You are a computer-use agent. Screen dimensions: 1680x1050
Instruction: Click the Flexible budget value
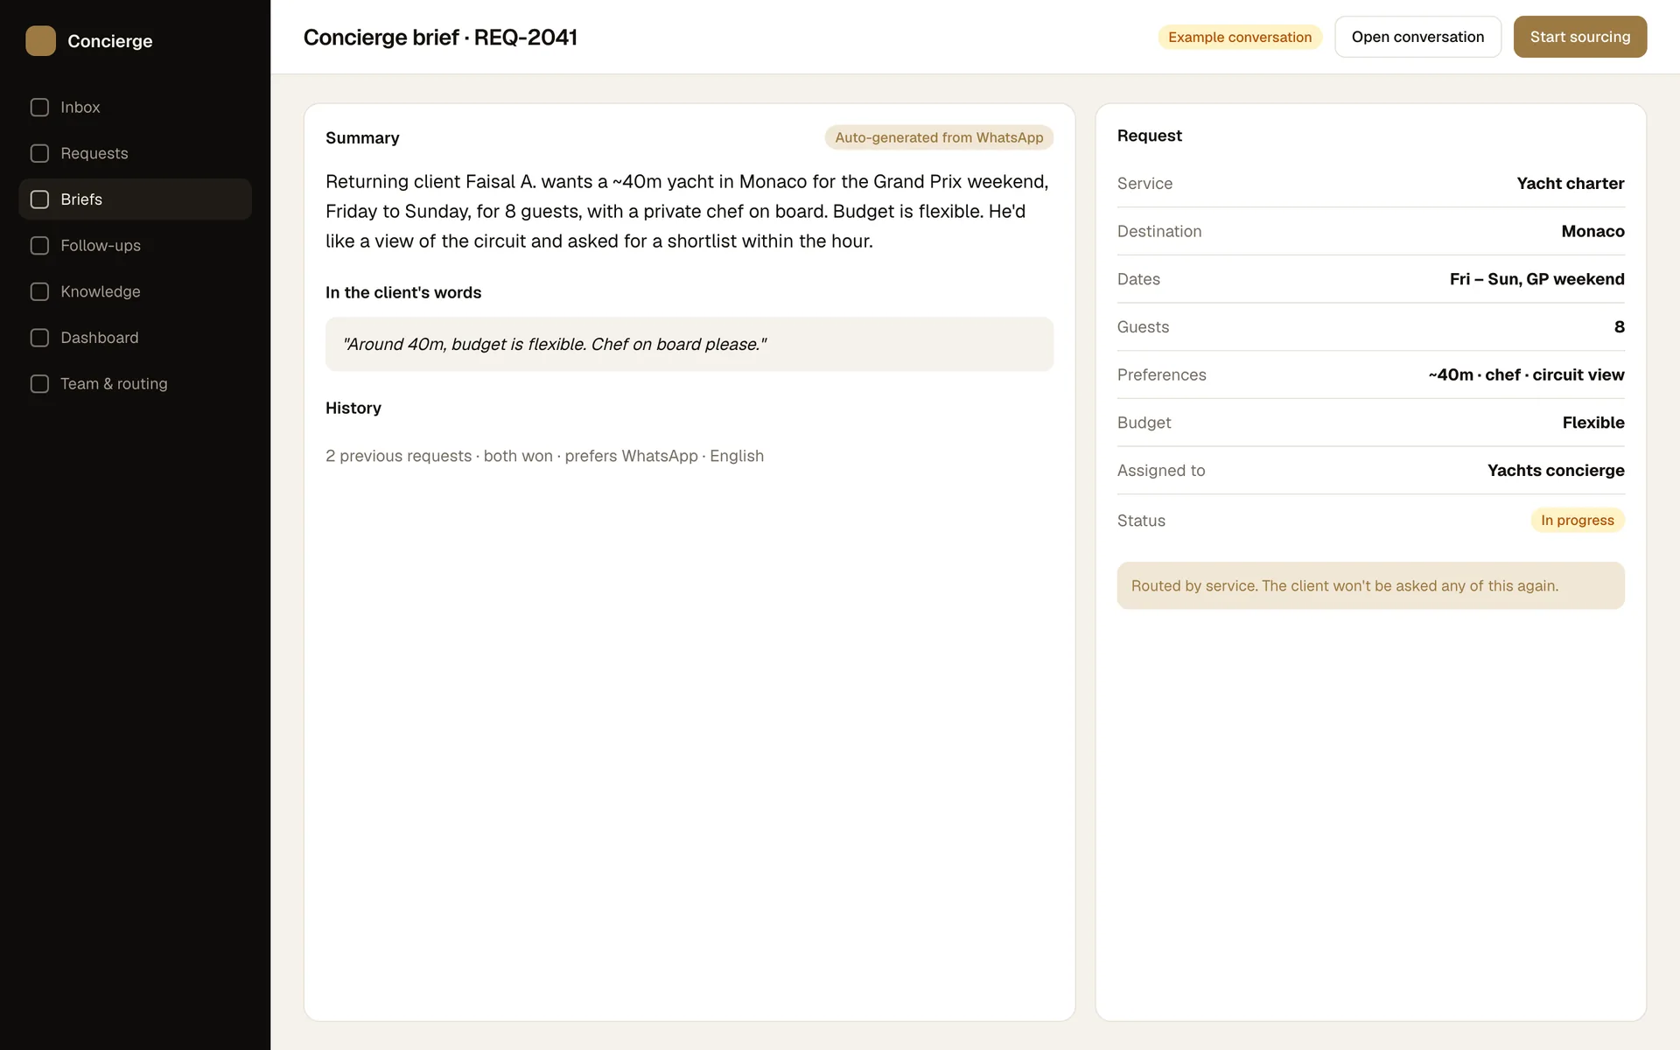point(1592,423)
